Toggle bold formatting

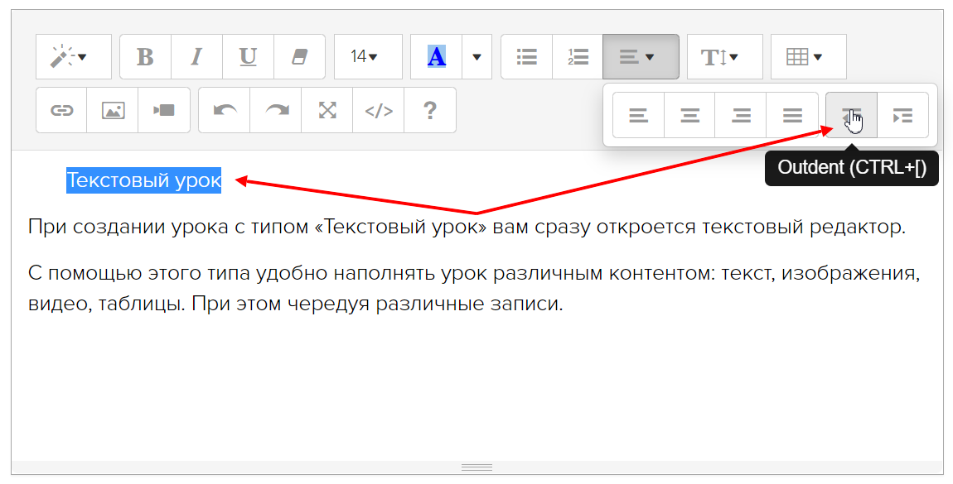coord(145,57)
